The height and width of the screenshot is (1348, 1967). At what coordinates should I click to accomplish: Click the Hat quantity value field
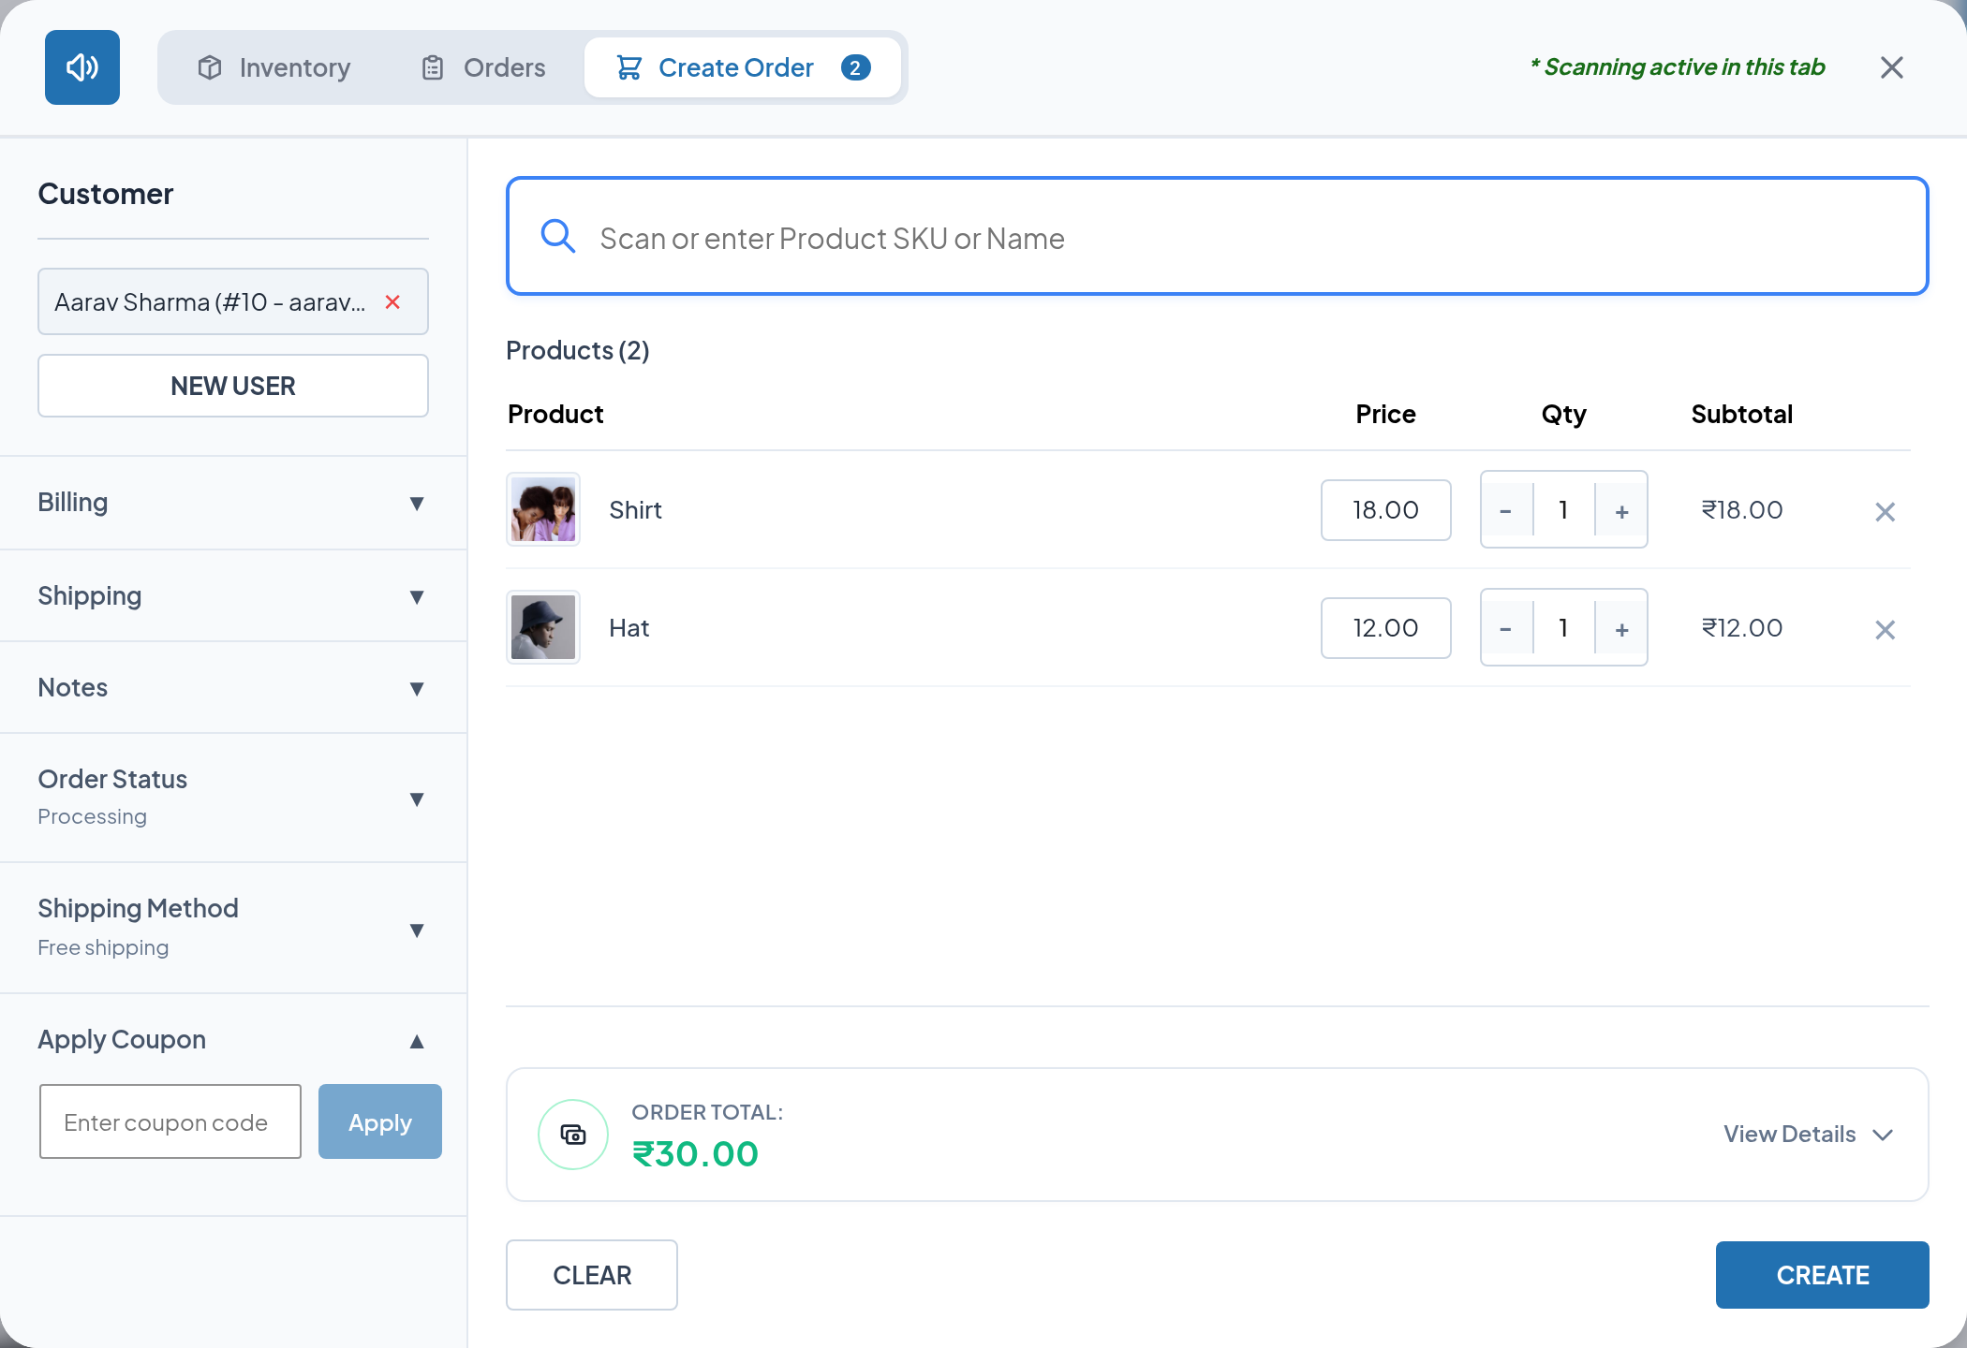pyautogui.click(x=1563, y=628)
